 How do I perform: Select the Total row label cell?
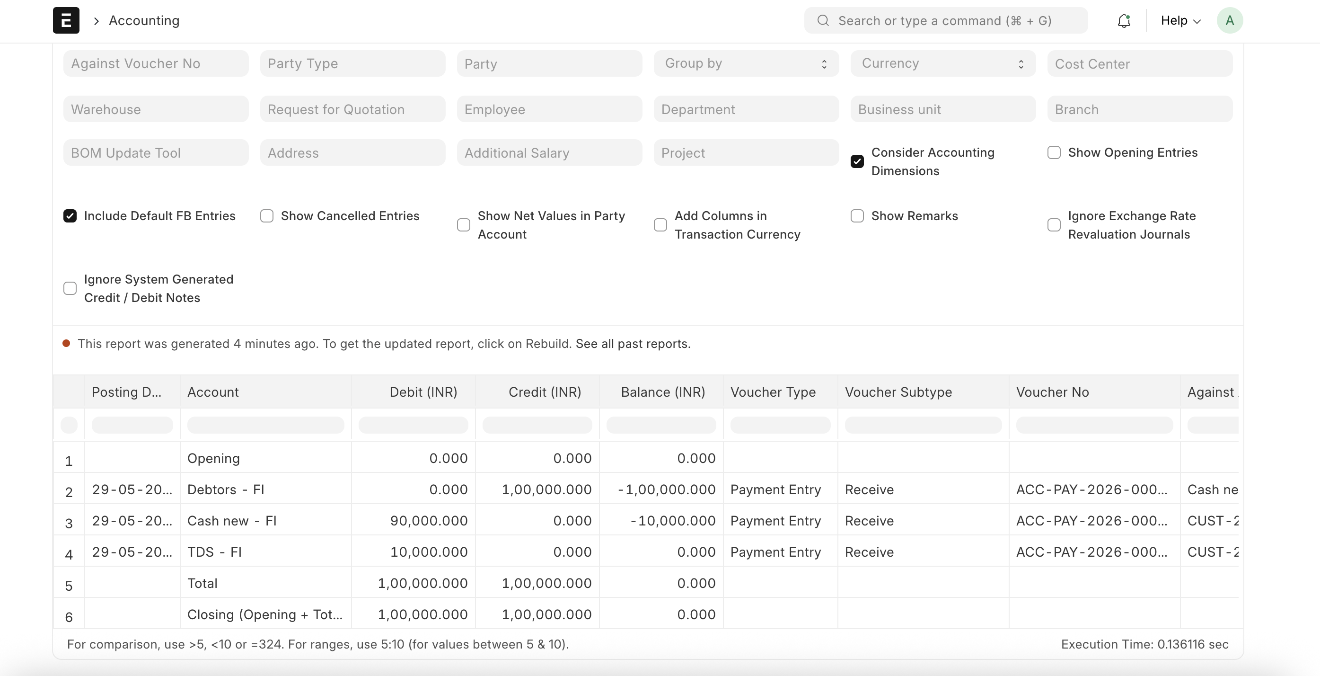[x=265, y=583]
